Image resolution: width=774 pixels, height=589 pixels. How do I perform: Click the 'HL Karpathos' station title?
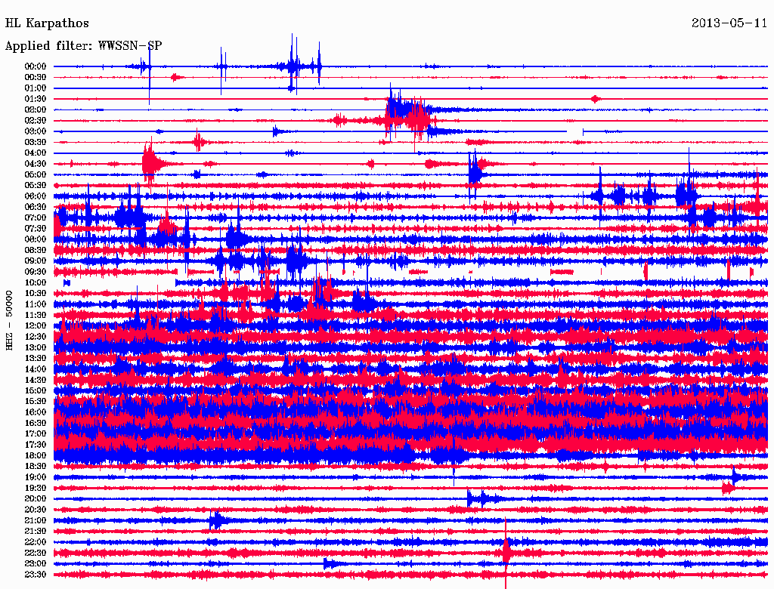(x=47, y=23)
